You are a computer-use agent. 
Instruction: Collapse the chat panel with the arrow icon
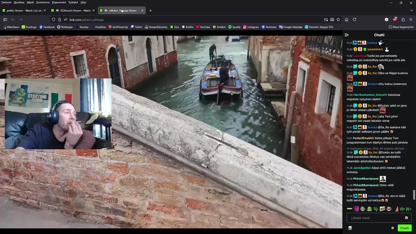(x=346, y=35)
